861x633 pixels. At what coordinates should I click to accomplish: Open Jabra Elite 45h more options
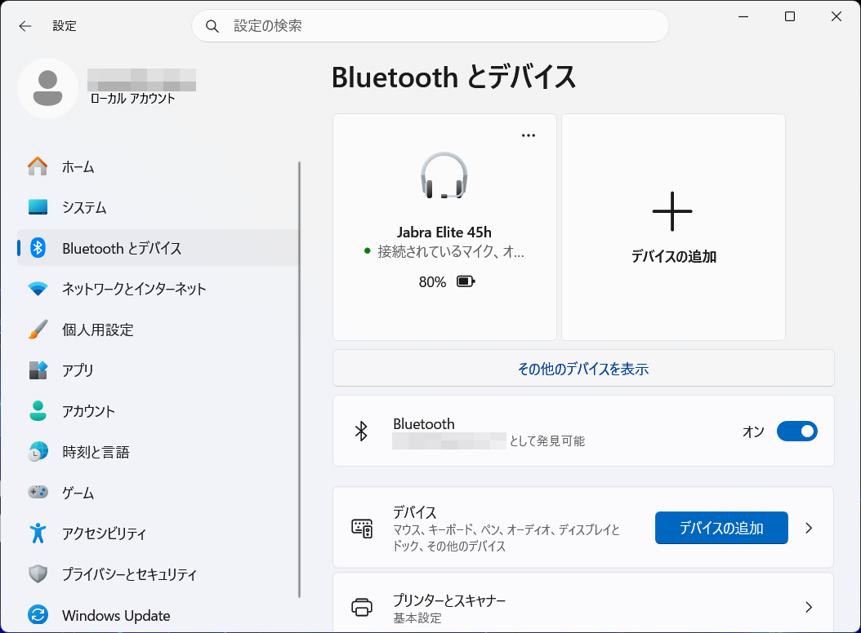click(x=529, y=135)
